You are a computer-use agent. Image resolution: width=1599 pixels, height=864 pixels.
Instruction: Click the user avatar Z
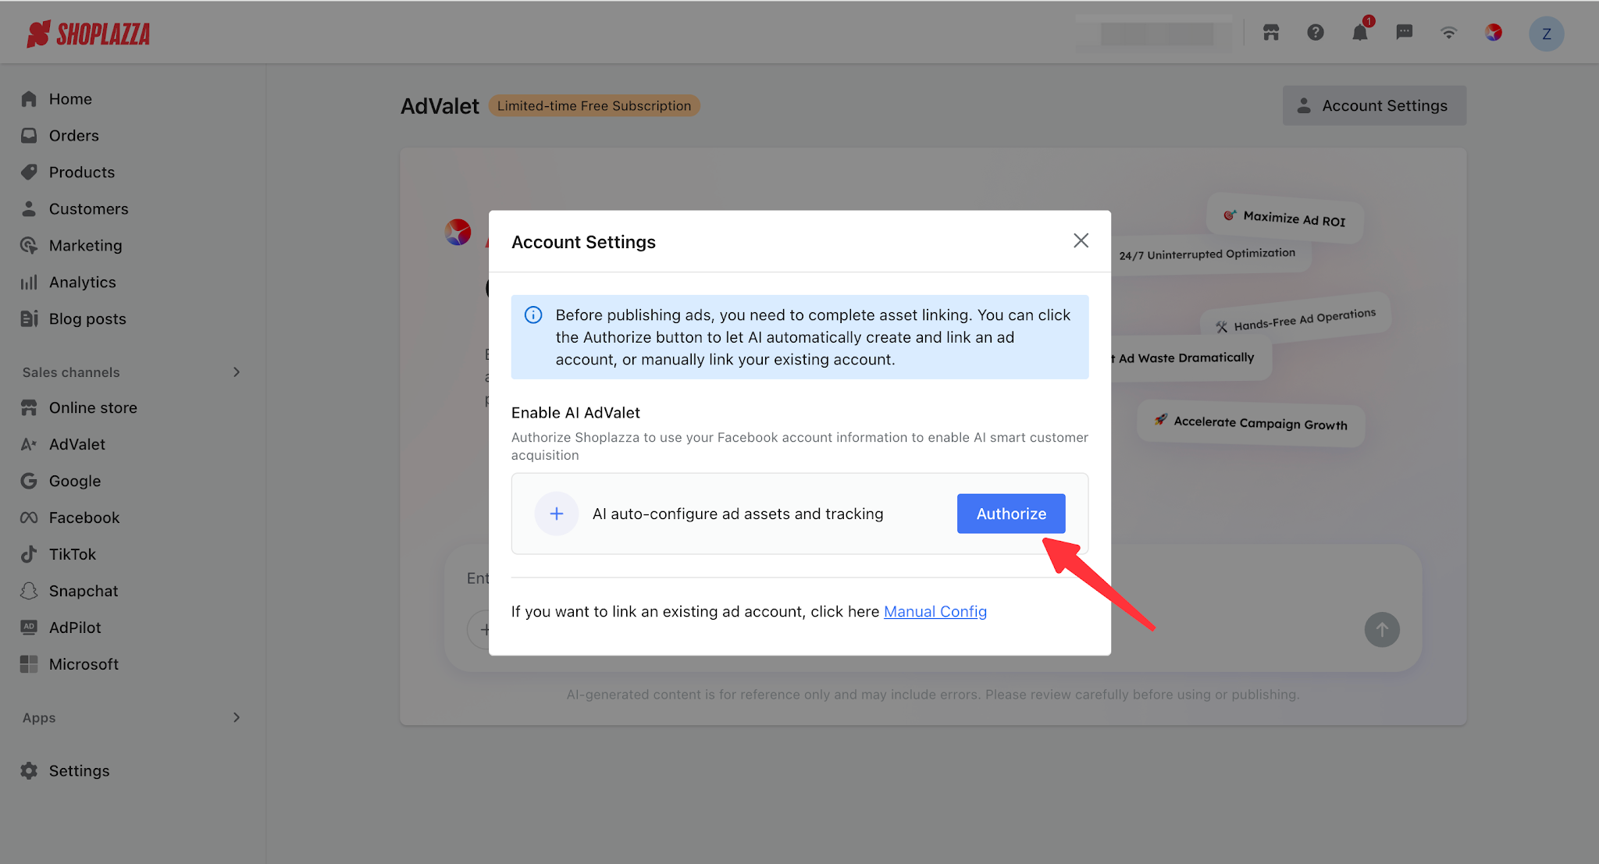pos(1546,34)
